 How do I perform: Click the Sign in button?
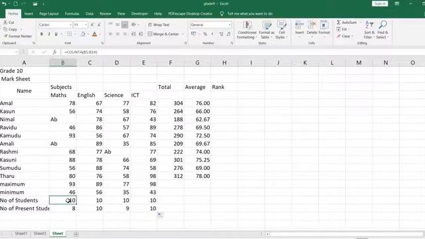pos(380,3)
